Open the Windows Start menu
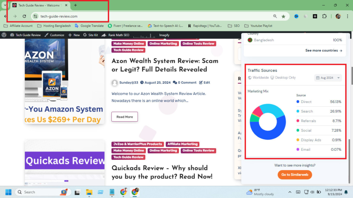Image resolution: width=353 pixels, height=198 pixels. pos(8,192)
